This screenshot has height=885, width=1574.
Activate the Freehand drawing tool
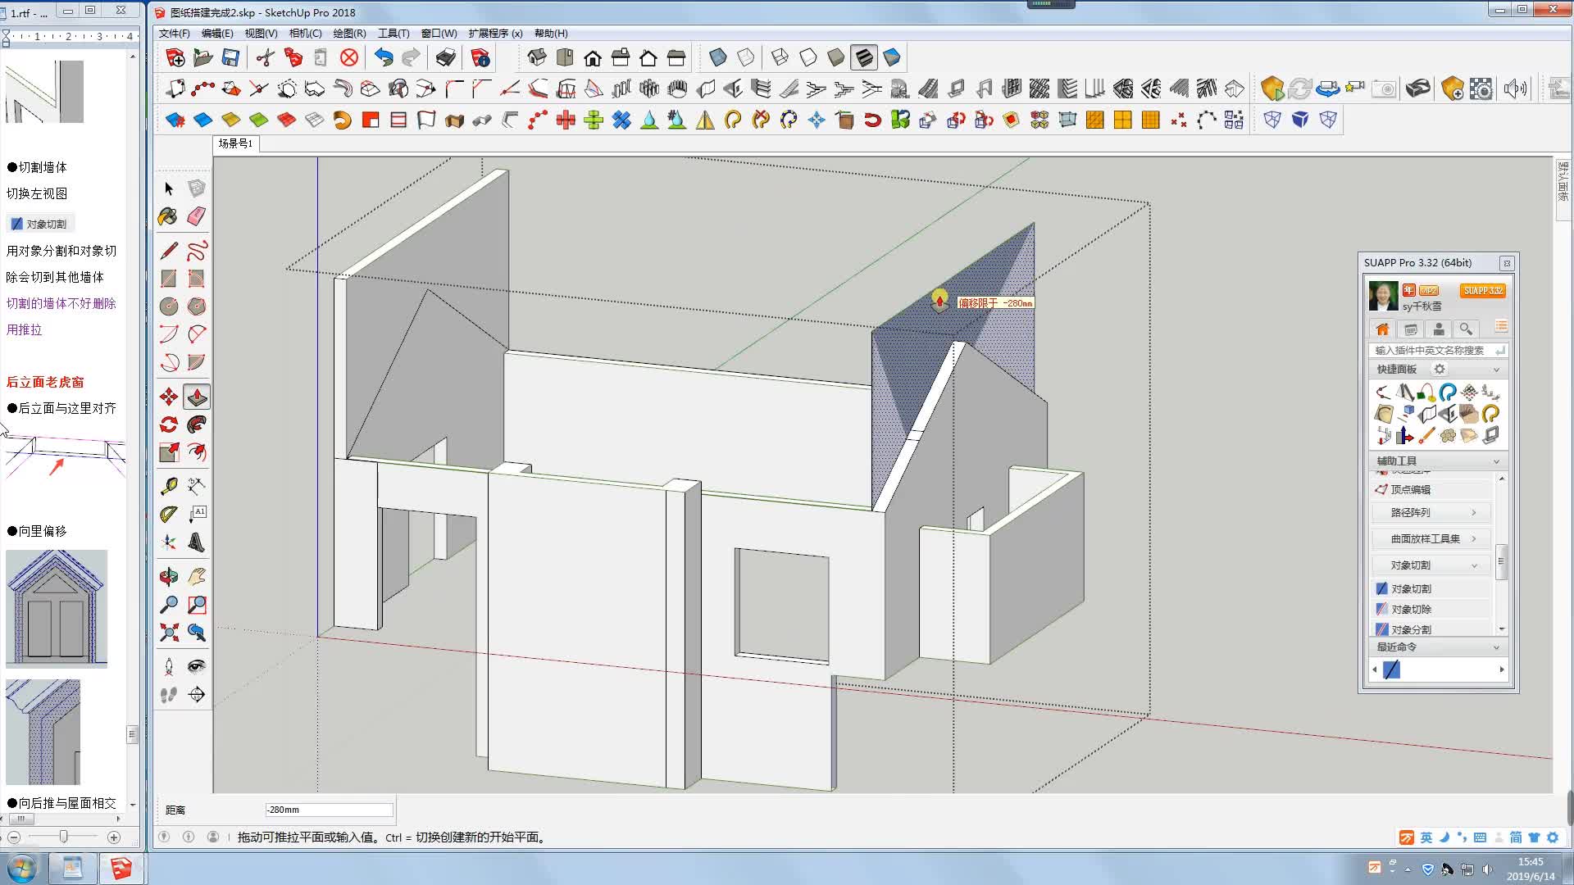(x=197, y=251)
